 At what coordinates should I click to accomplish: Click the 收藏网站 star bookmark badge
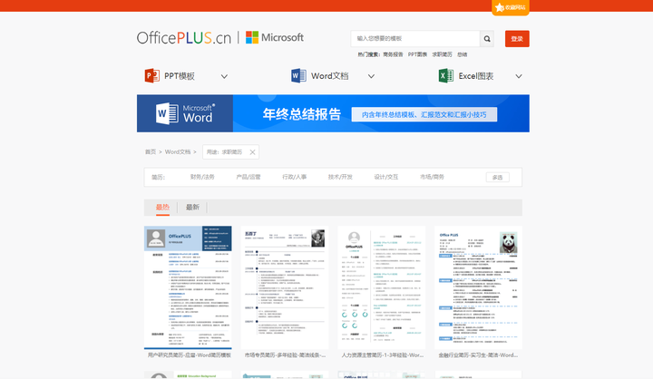click(x=511, y=7)
